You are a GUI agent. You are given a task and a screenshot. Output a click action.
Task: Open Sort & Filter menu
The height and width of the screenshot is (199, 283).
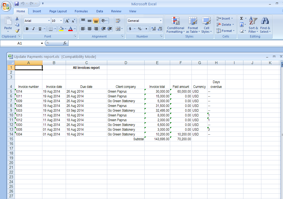pos(253,25)
